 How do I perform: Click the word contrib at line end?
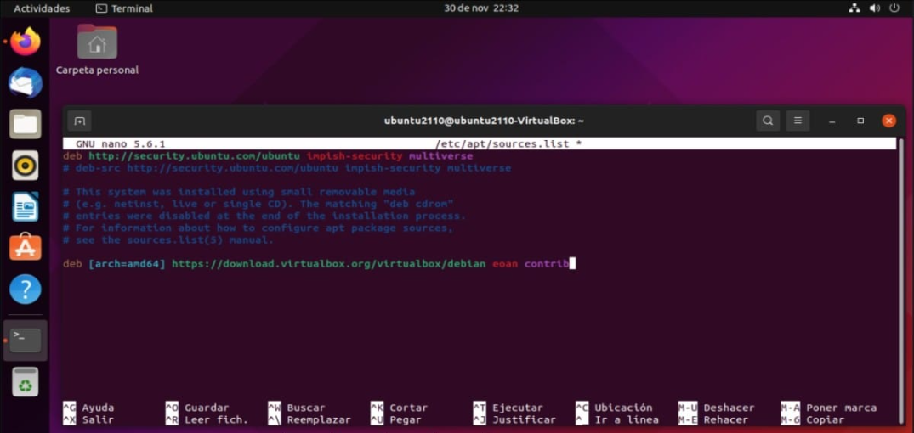point(546,264)
